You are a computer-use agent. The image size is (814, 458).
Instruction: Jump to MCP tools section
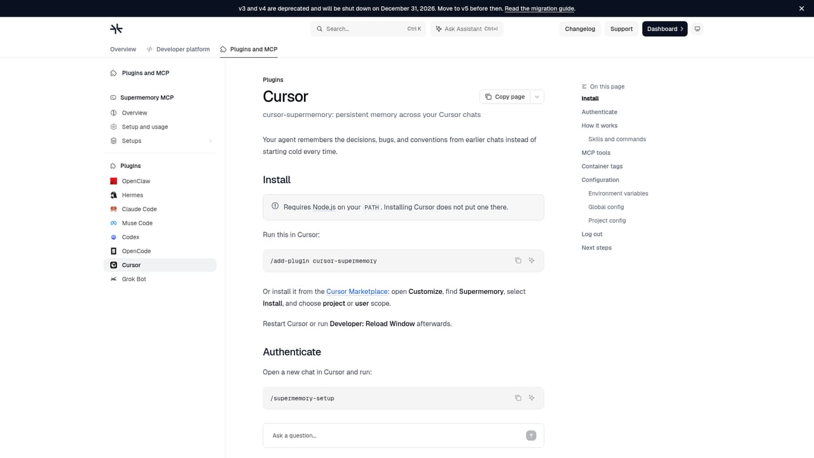point(596,153)
